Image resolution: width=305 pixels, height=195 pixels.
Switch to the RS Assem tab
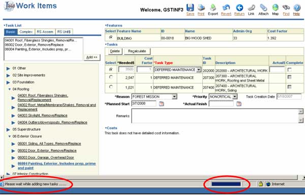pos(45,32)
